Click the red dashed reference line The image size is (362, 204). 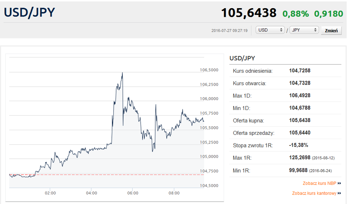click(106, 175)
